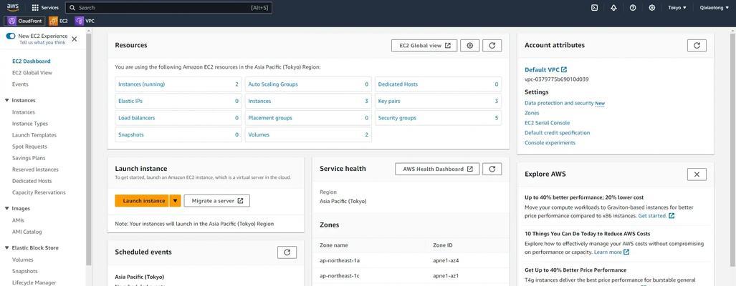The height and width of the screenshot is (286, 736).
Task: Open Console experiments setting
Action: (x=550, y=143)
